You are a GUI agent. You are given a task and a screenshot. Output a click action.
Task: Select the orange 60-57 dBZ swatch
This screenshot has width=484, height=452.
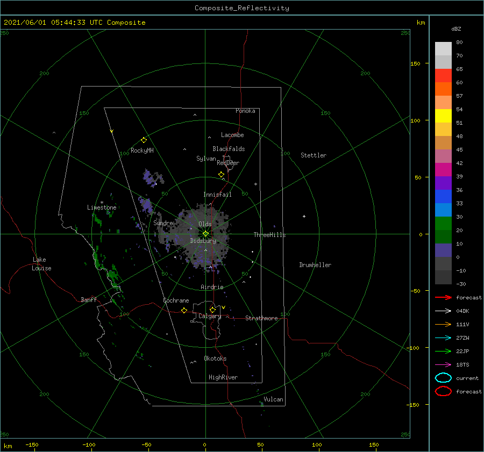[443, 89]
